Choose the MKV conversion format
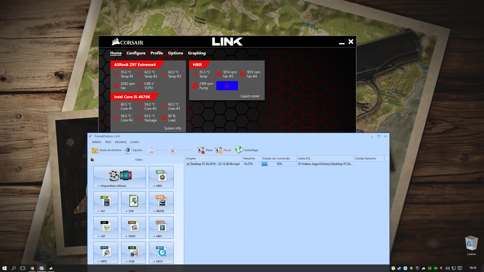This screenshot has width=484, height=272. (x=161, y=227)
